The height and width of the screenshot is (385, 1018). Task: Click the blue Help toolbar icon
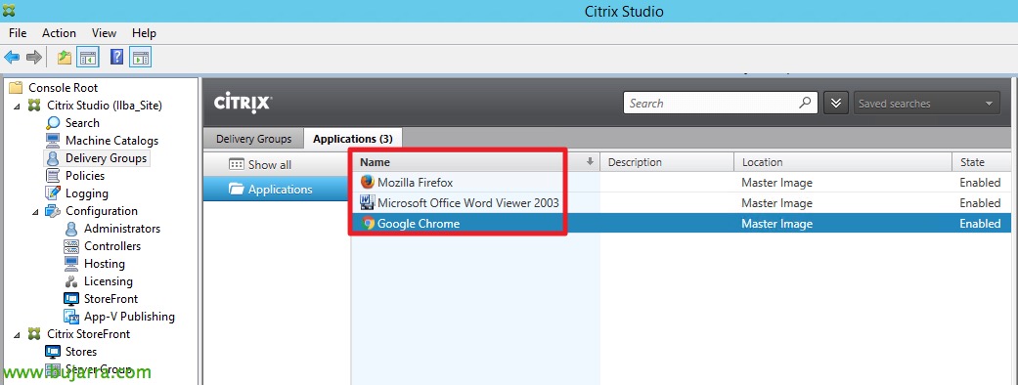117,57
